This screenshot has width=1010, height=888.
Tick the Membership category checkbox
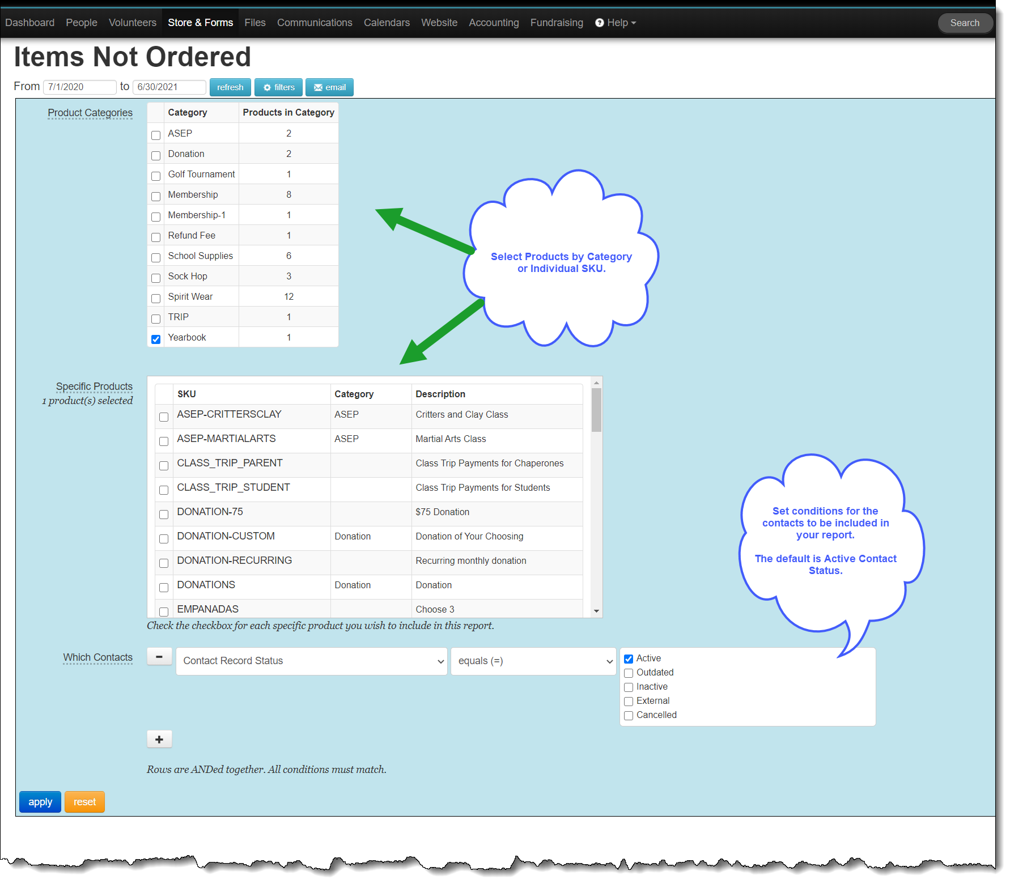click(x=156, y=197)
